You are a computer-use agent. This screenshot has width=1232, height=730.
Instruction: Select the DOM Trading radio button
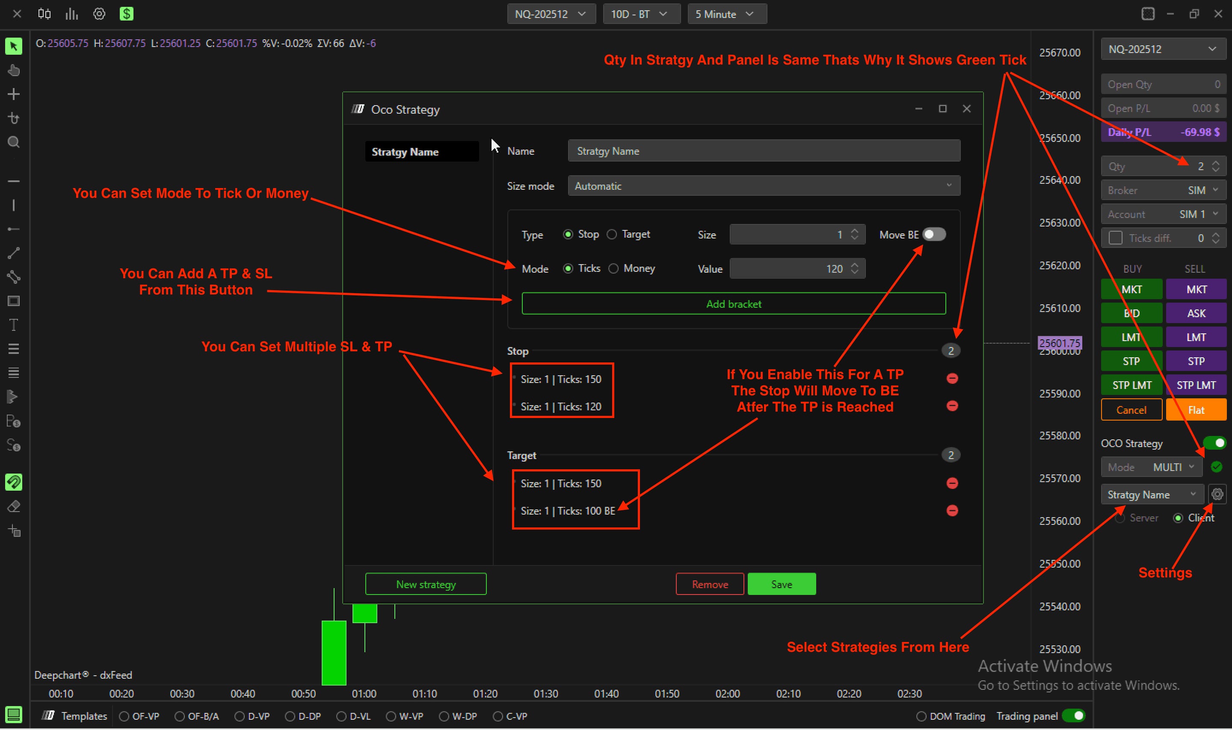[921, 716]
